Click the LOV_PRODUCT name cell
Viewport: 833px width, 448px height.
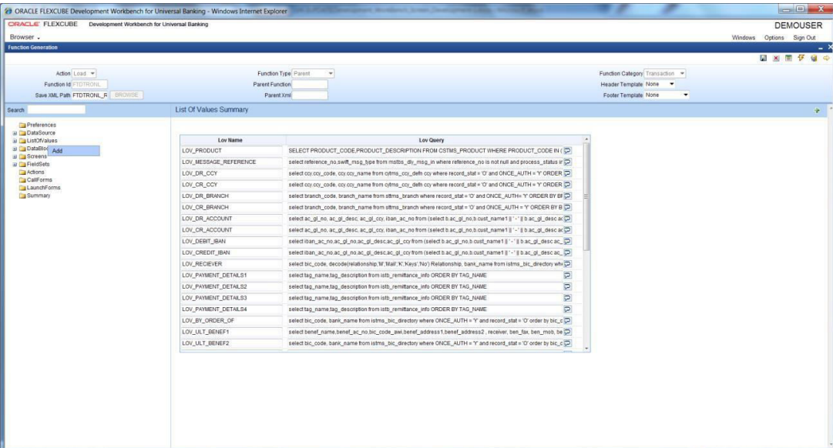coord(232,151)
